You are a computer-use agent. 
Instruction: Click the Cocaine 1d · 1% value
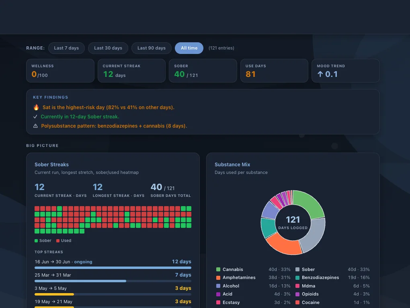[362, 302]
